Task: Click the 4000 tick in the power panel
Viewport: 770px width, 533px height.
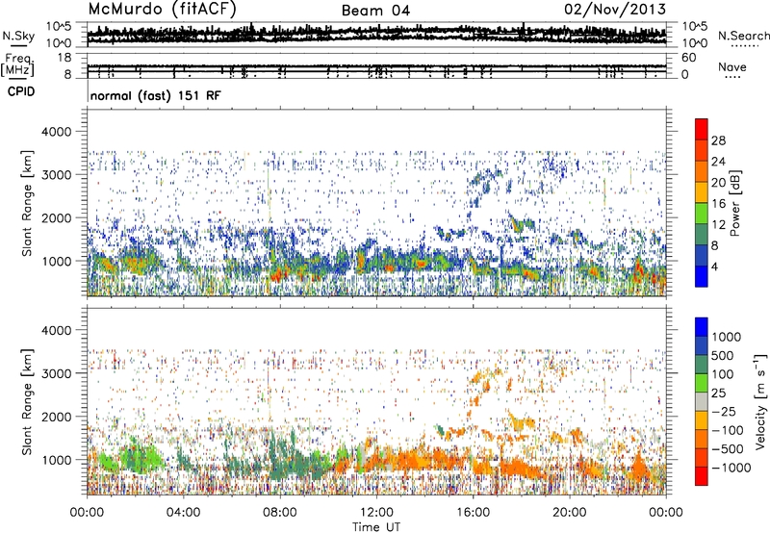Action: click(57, 132)
